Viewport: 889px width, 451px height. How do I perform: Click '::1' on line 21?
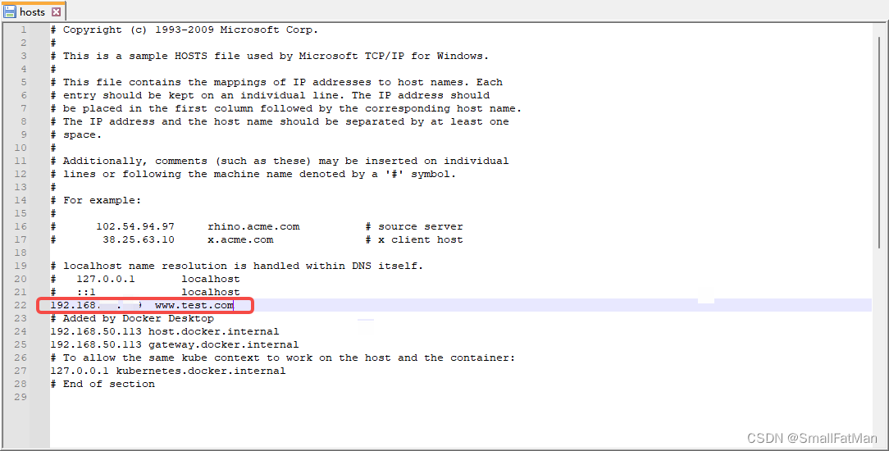click(86, 293)
